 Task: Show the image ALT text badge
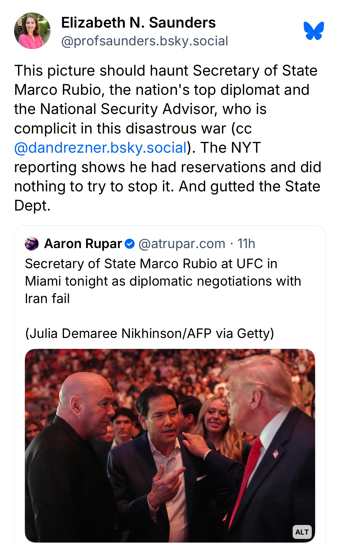[302, 532]
